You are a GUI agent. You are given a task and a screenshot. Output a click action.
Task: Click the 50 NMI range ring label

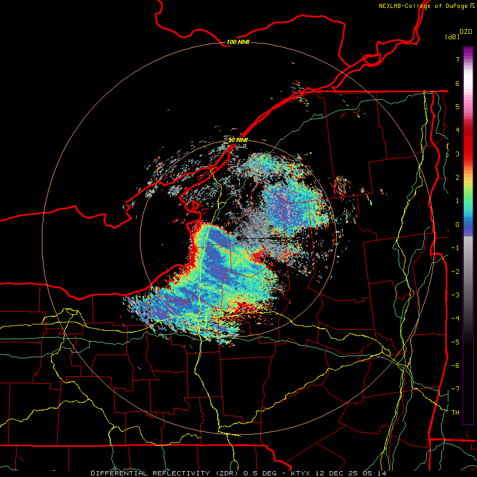(238, 140)
